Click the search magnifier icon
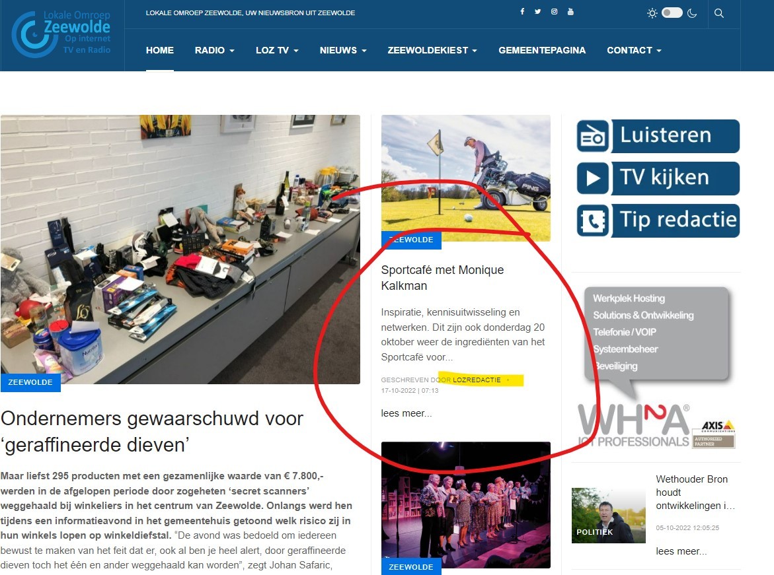This screenshot has height=575, width=774. point(719,13)
